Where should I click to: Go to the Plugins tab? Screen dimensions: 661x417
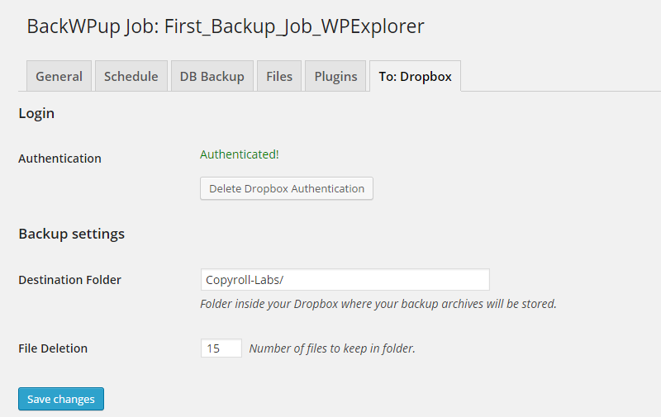(335, 76)
